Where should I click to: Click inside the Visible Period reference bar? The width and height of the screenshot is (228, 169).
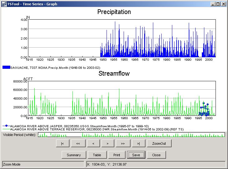131,135
